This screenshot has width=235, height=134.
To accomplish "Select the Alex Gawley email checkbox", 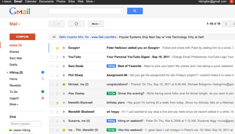I will pyautogui.click(x=52, y=93).
